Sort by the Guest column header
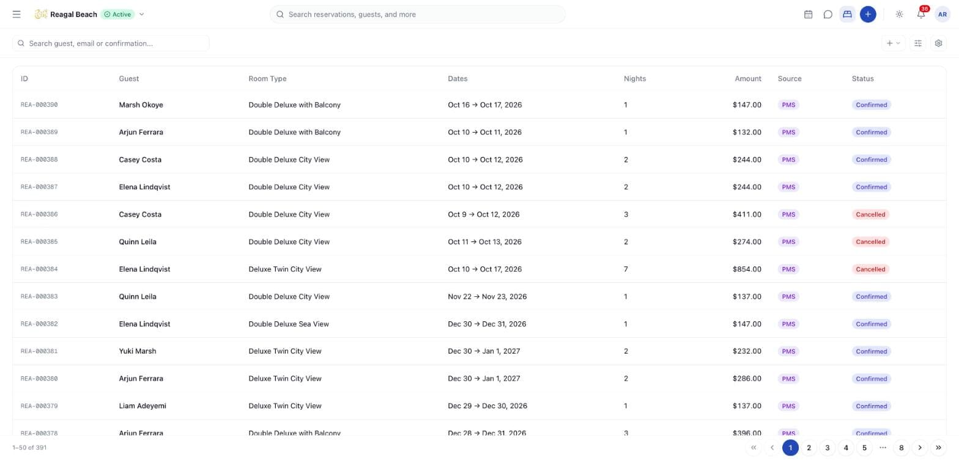The height and width of the screenshot is (460, 959). tap(128, 79)
